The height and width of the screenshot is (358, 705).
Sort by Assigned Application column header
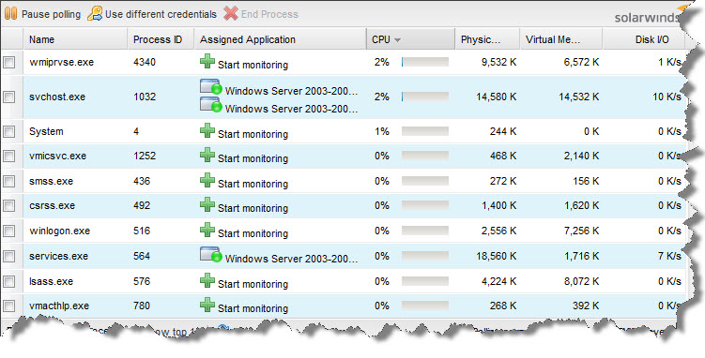280,39
